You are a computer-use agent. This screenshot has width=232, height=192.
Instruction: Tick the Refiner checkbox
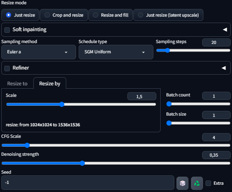click(x=7, y=68)
